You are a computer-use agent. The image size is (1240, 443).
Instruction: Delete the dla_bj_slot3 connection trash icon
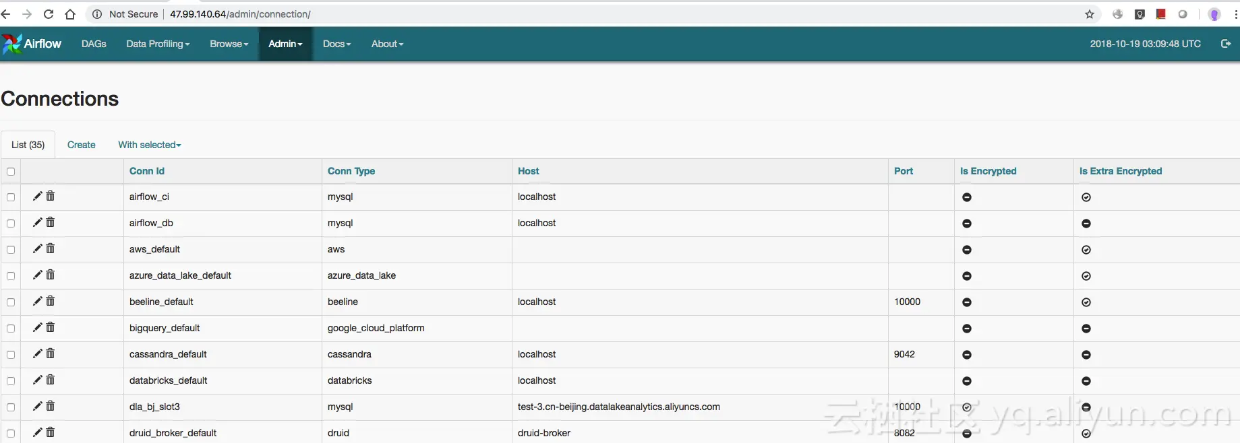click(x=51, y=406)
